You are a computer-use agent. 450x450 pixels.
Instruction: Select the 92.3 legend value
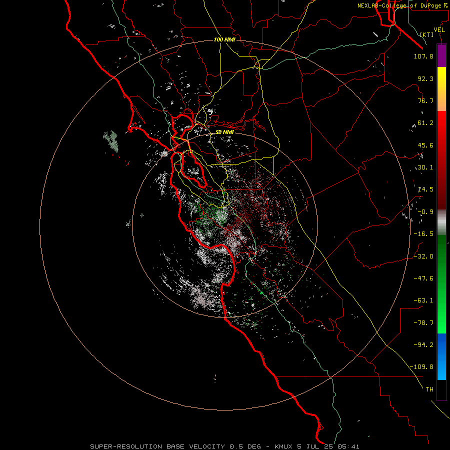(x=425, y=78)
